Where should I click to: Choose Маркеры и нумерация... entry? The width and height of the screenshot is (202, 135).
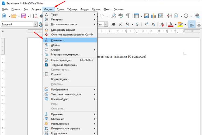pyautogui.click(x=70, y=55)
